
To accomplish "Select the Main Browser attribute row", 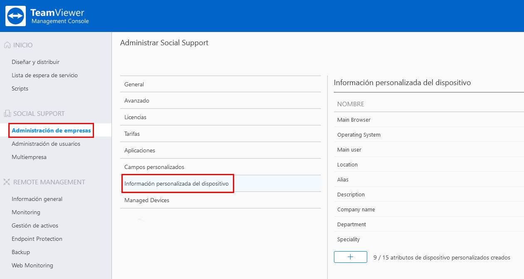I will 429,120.
